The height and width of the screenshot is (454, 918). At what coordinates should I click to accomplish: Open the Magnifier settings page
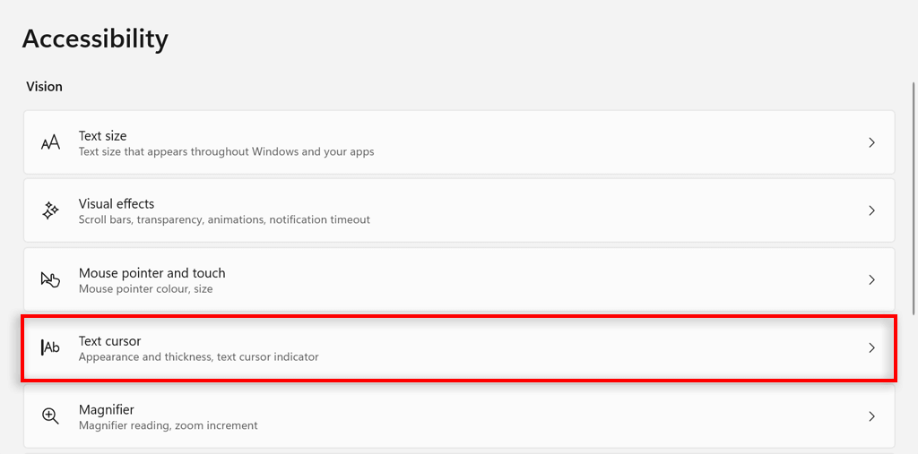[106, 410]
